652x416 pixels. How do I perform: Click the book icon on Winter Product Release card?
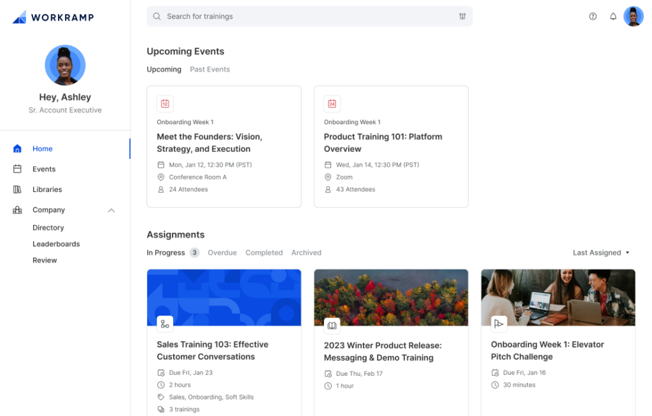[332, 325]
